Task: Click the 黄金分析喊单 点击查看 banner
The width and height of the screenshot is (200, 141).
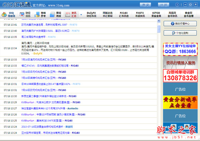Action: (x=180, y=102)
